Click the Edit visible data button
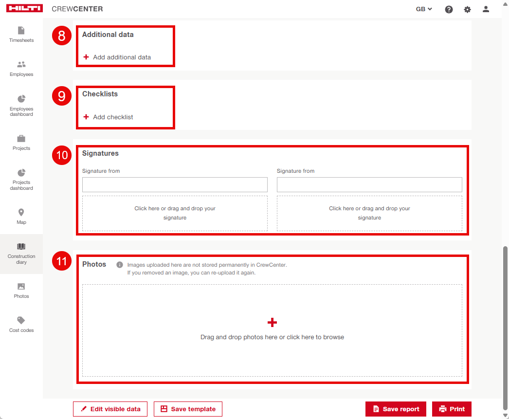This screenshot has height=419, width=509. [110, 409]
